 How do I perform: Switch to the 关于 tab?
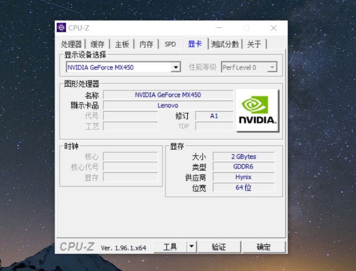tap(254, 44)
